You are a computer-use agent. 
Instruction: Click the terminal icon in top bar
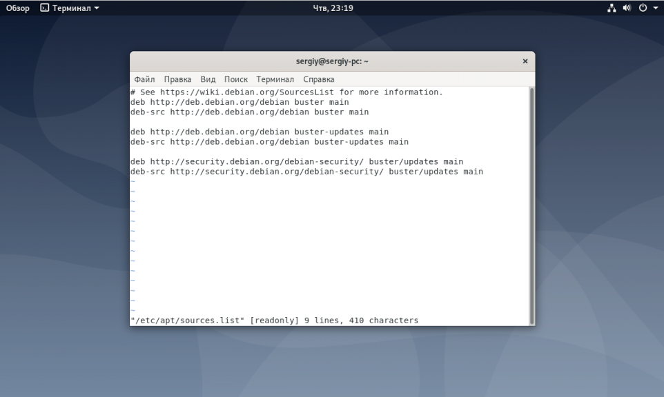coord(44,8)
